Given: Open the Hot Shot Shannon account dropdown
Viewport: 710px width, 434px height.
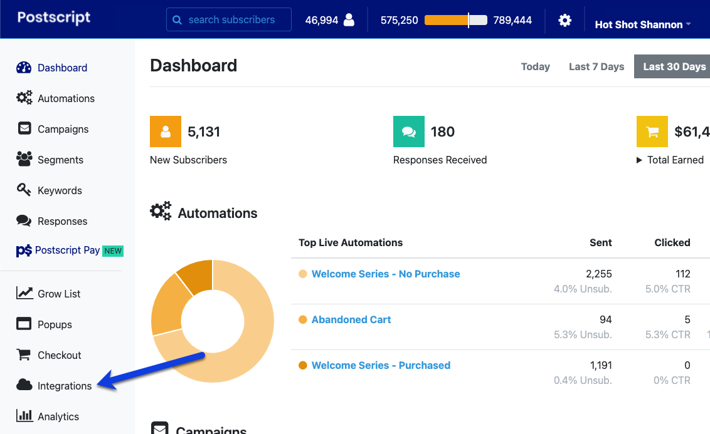Looking at the screenshot, I should pyautogui.click(x=642, y=24).
